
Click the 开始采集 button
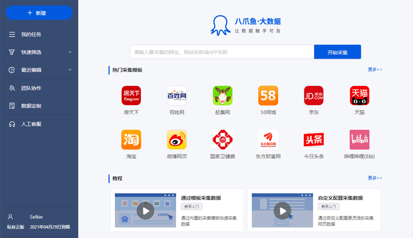coord(338,52)
